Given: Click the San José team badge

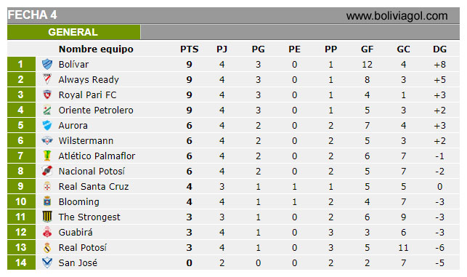Looking at the screenshot, I should click(x=47, y=262).
